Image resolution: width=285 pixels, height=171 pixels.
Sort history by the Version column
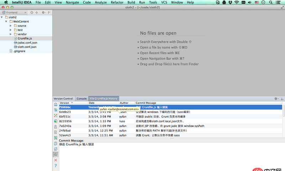73,103
